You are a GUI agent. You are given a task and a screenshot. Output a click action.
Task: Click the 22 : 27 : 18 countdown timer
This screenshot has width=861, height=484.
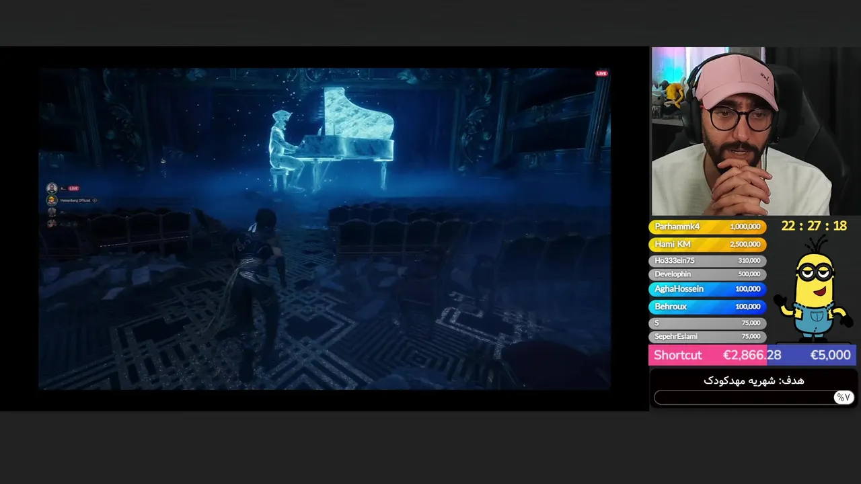tap(813, 226)
